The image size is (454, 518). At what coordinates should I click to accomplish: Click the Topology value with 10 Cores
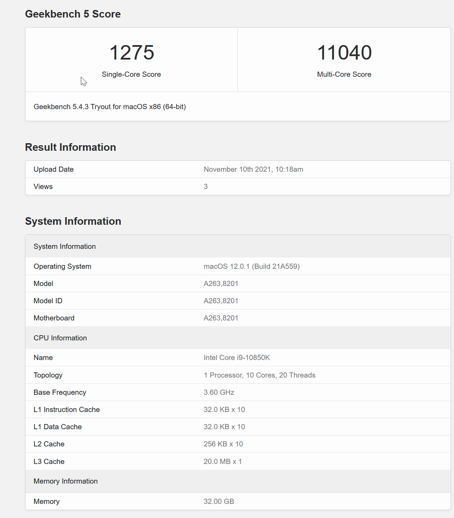click(259, 375)
